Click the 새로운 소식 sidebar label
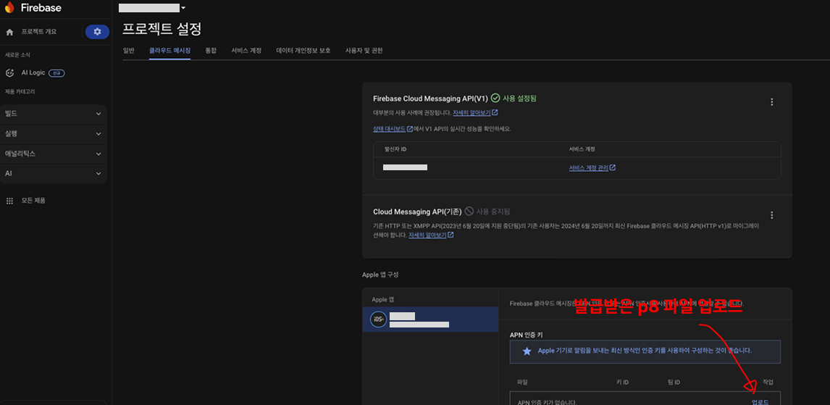Image resolution: width=830 pixels, height=405 pixels. coord(17,55)
